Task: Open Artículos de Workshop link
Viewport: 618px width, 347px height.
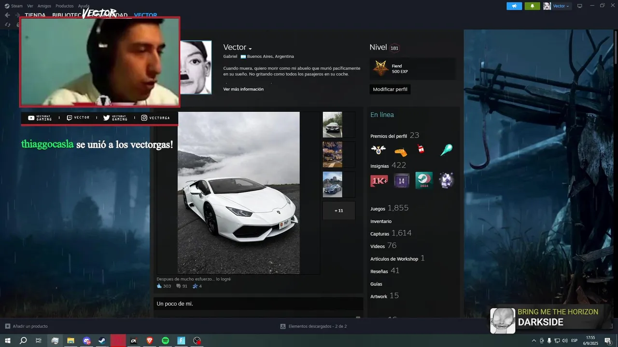Action: pos(397,258)
